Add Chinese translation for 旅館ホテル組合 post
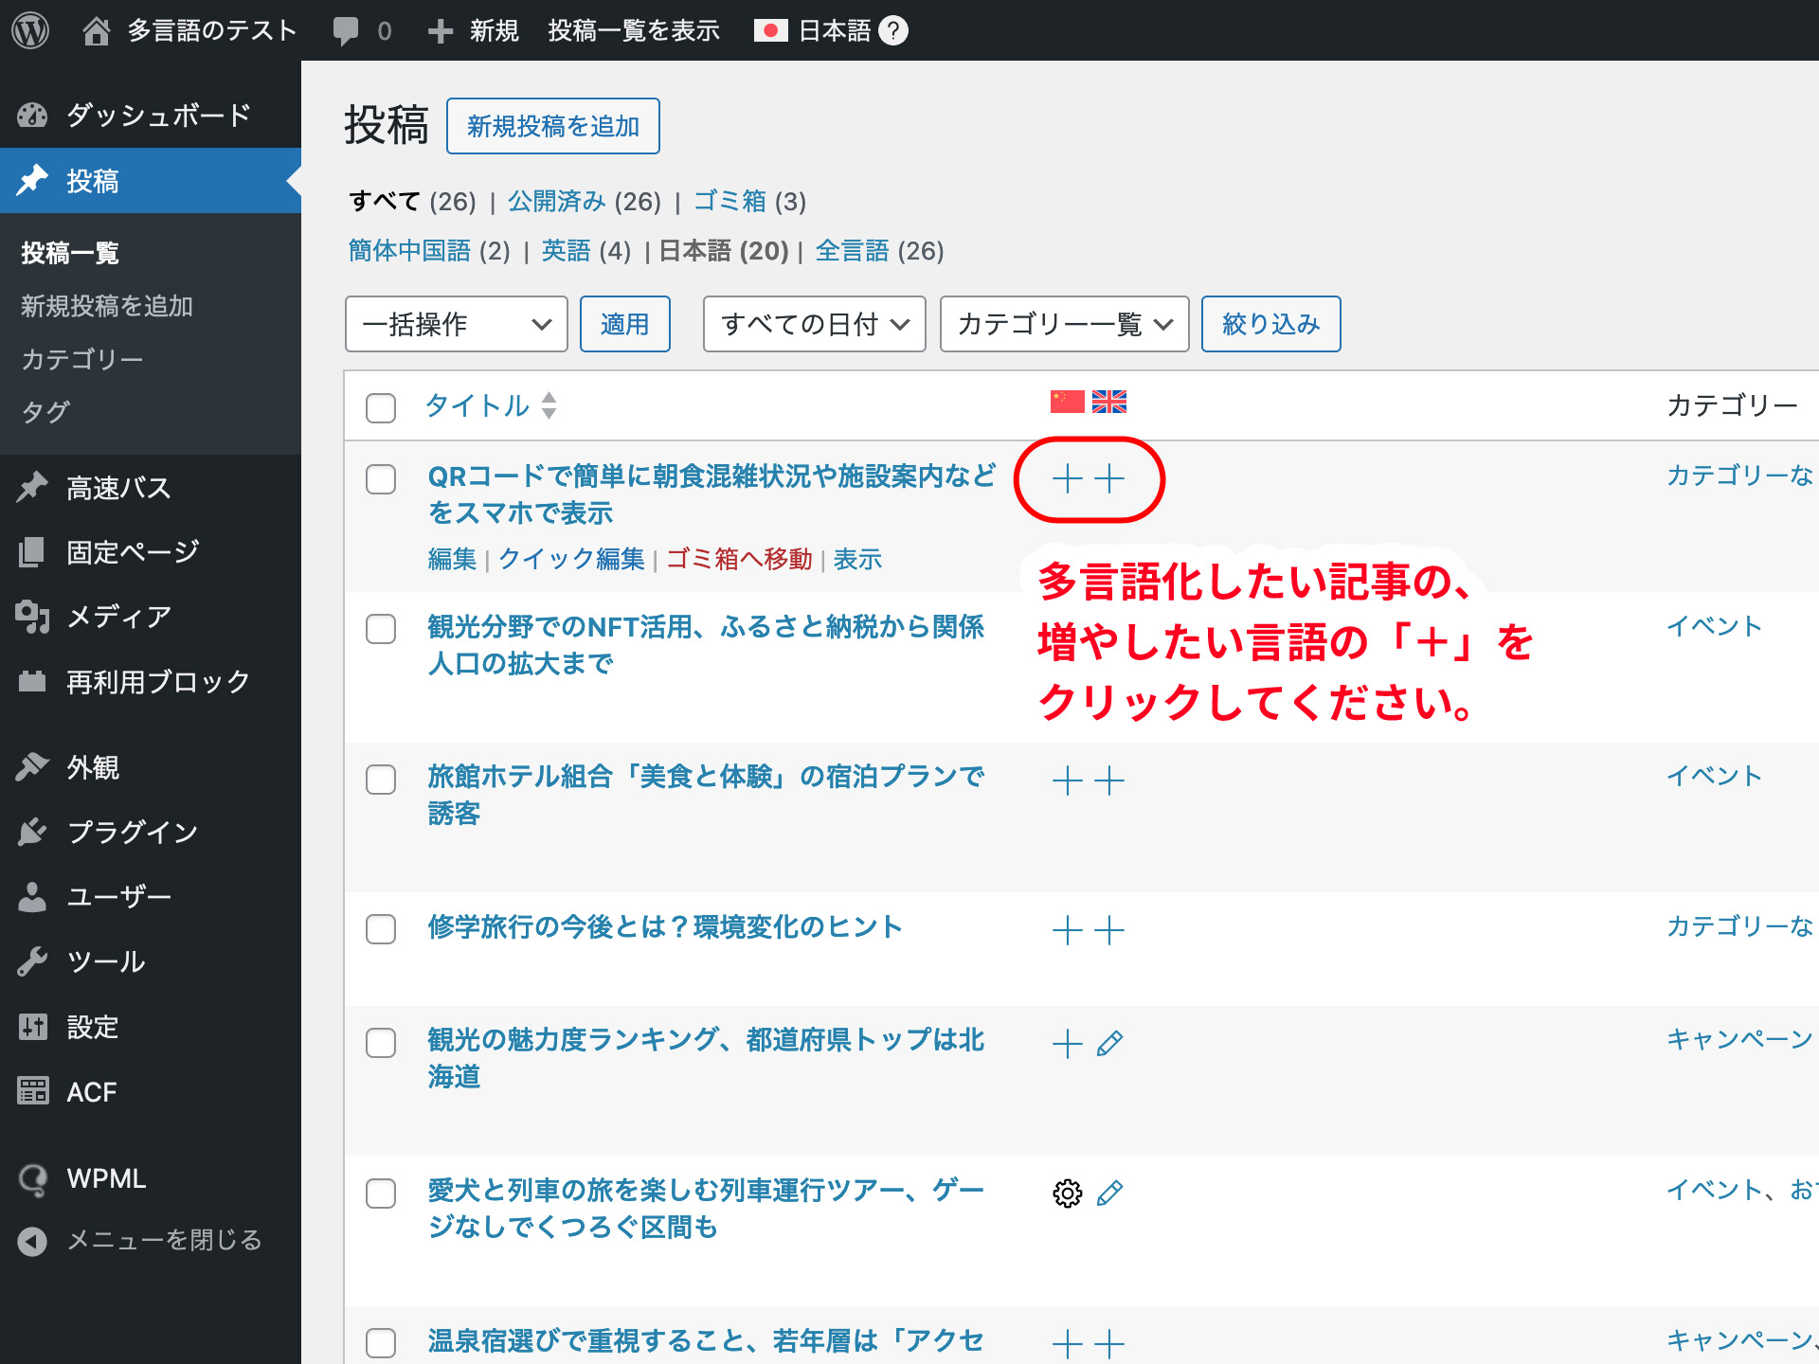This screenshot has height=1364, width=1819. pyautogui.click(x=1067, y=781)
